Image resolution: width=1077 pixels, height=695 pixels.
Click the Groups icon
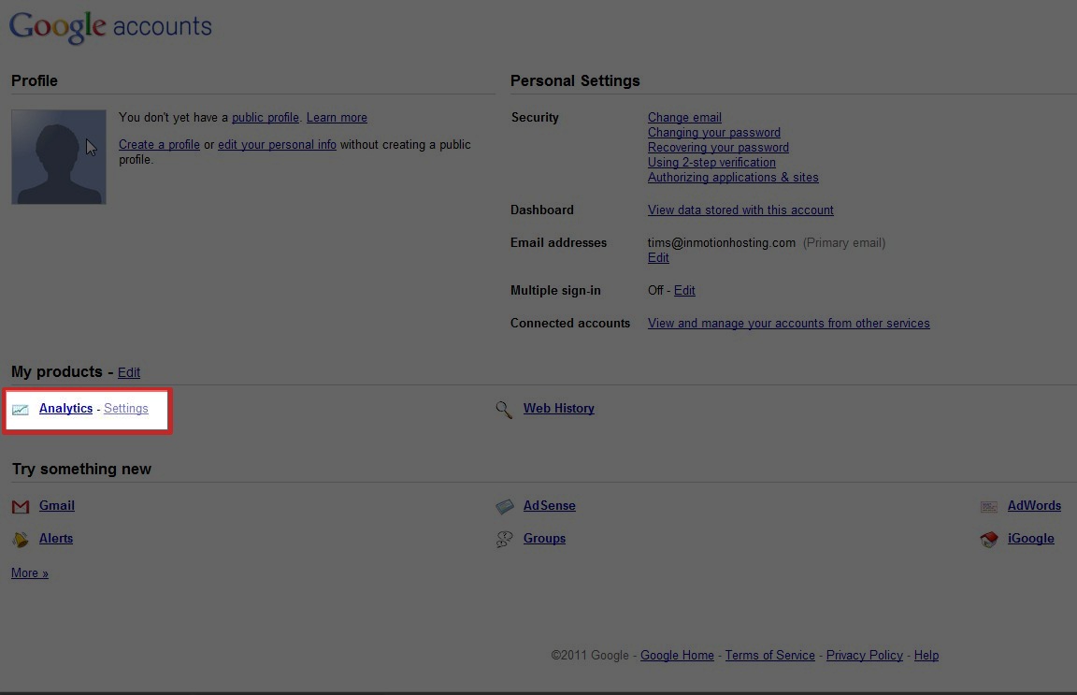point(505,540)
